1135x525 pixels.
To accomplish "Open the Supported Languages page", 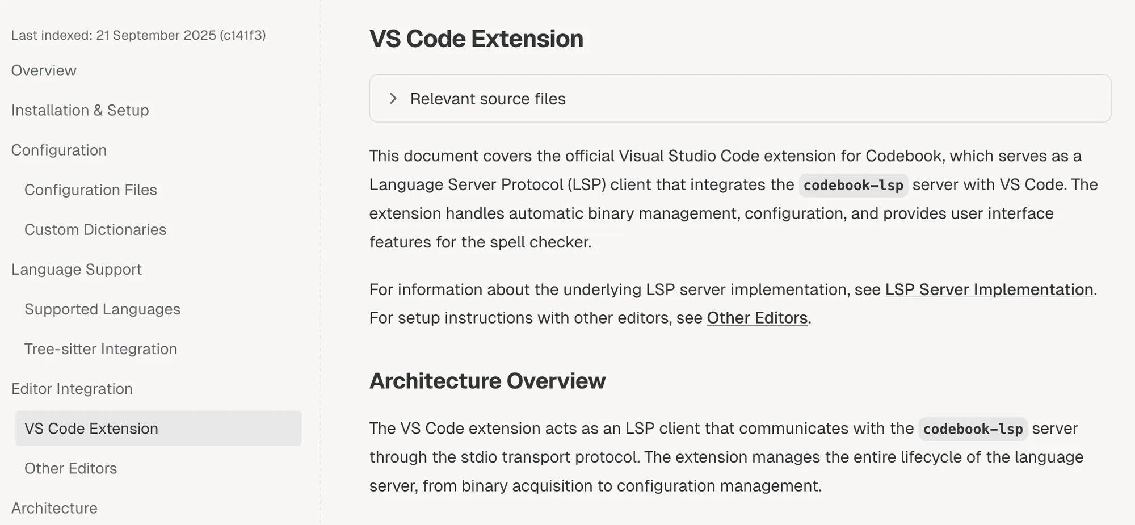I will coord(102,309).
